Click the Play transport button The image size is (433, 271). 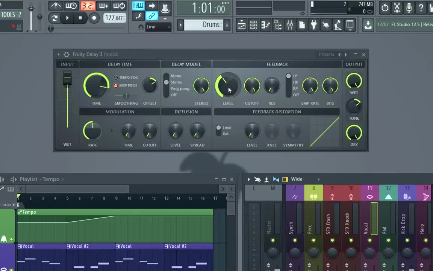pyautogui.click(x=67, y=18)
